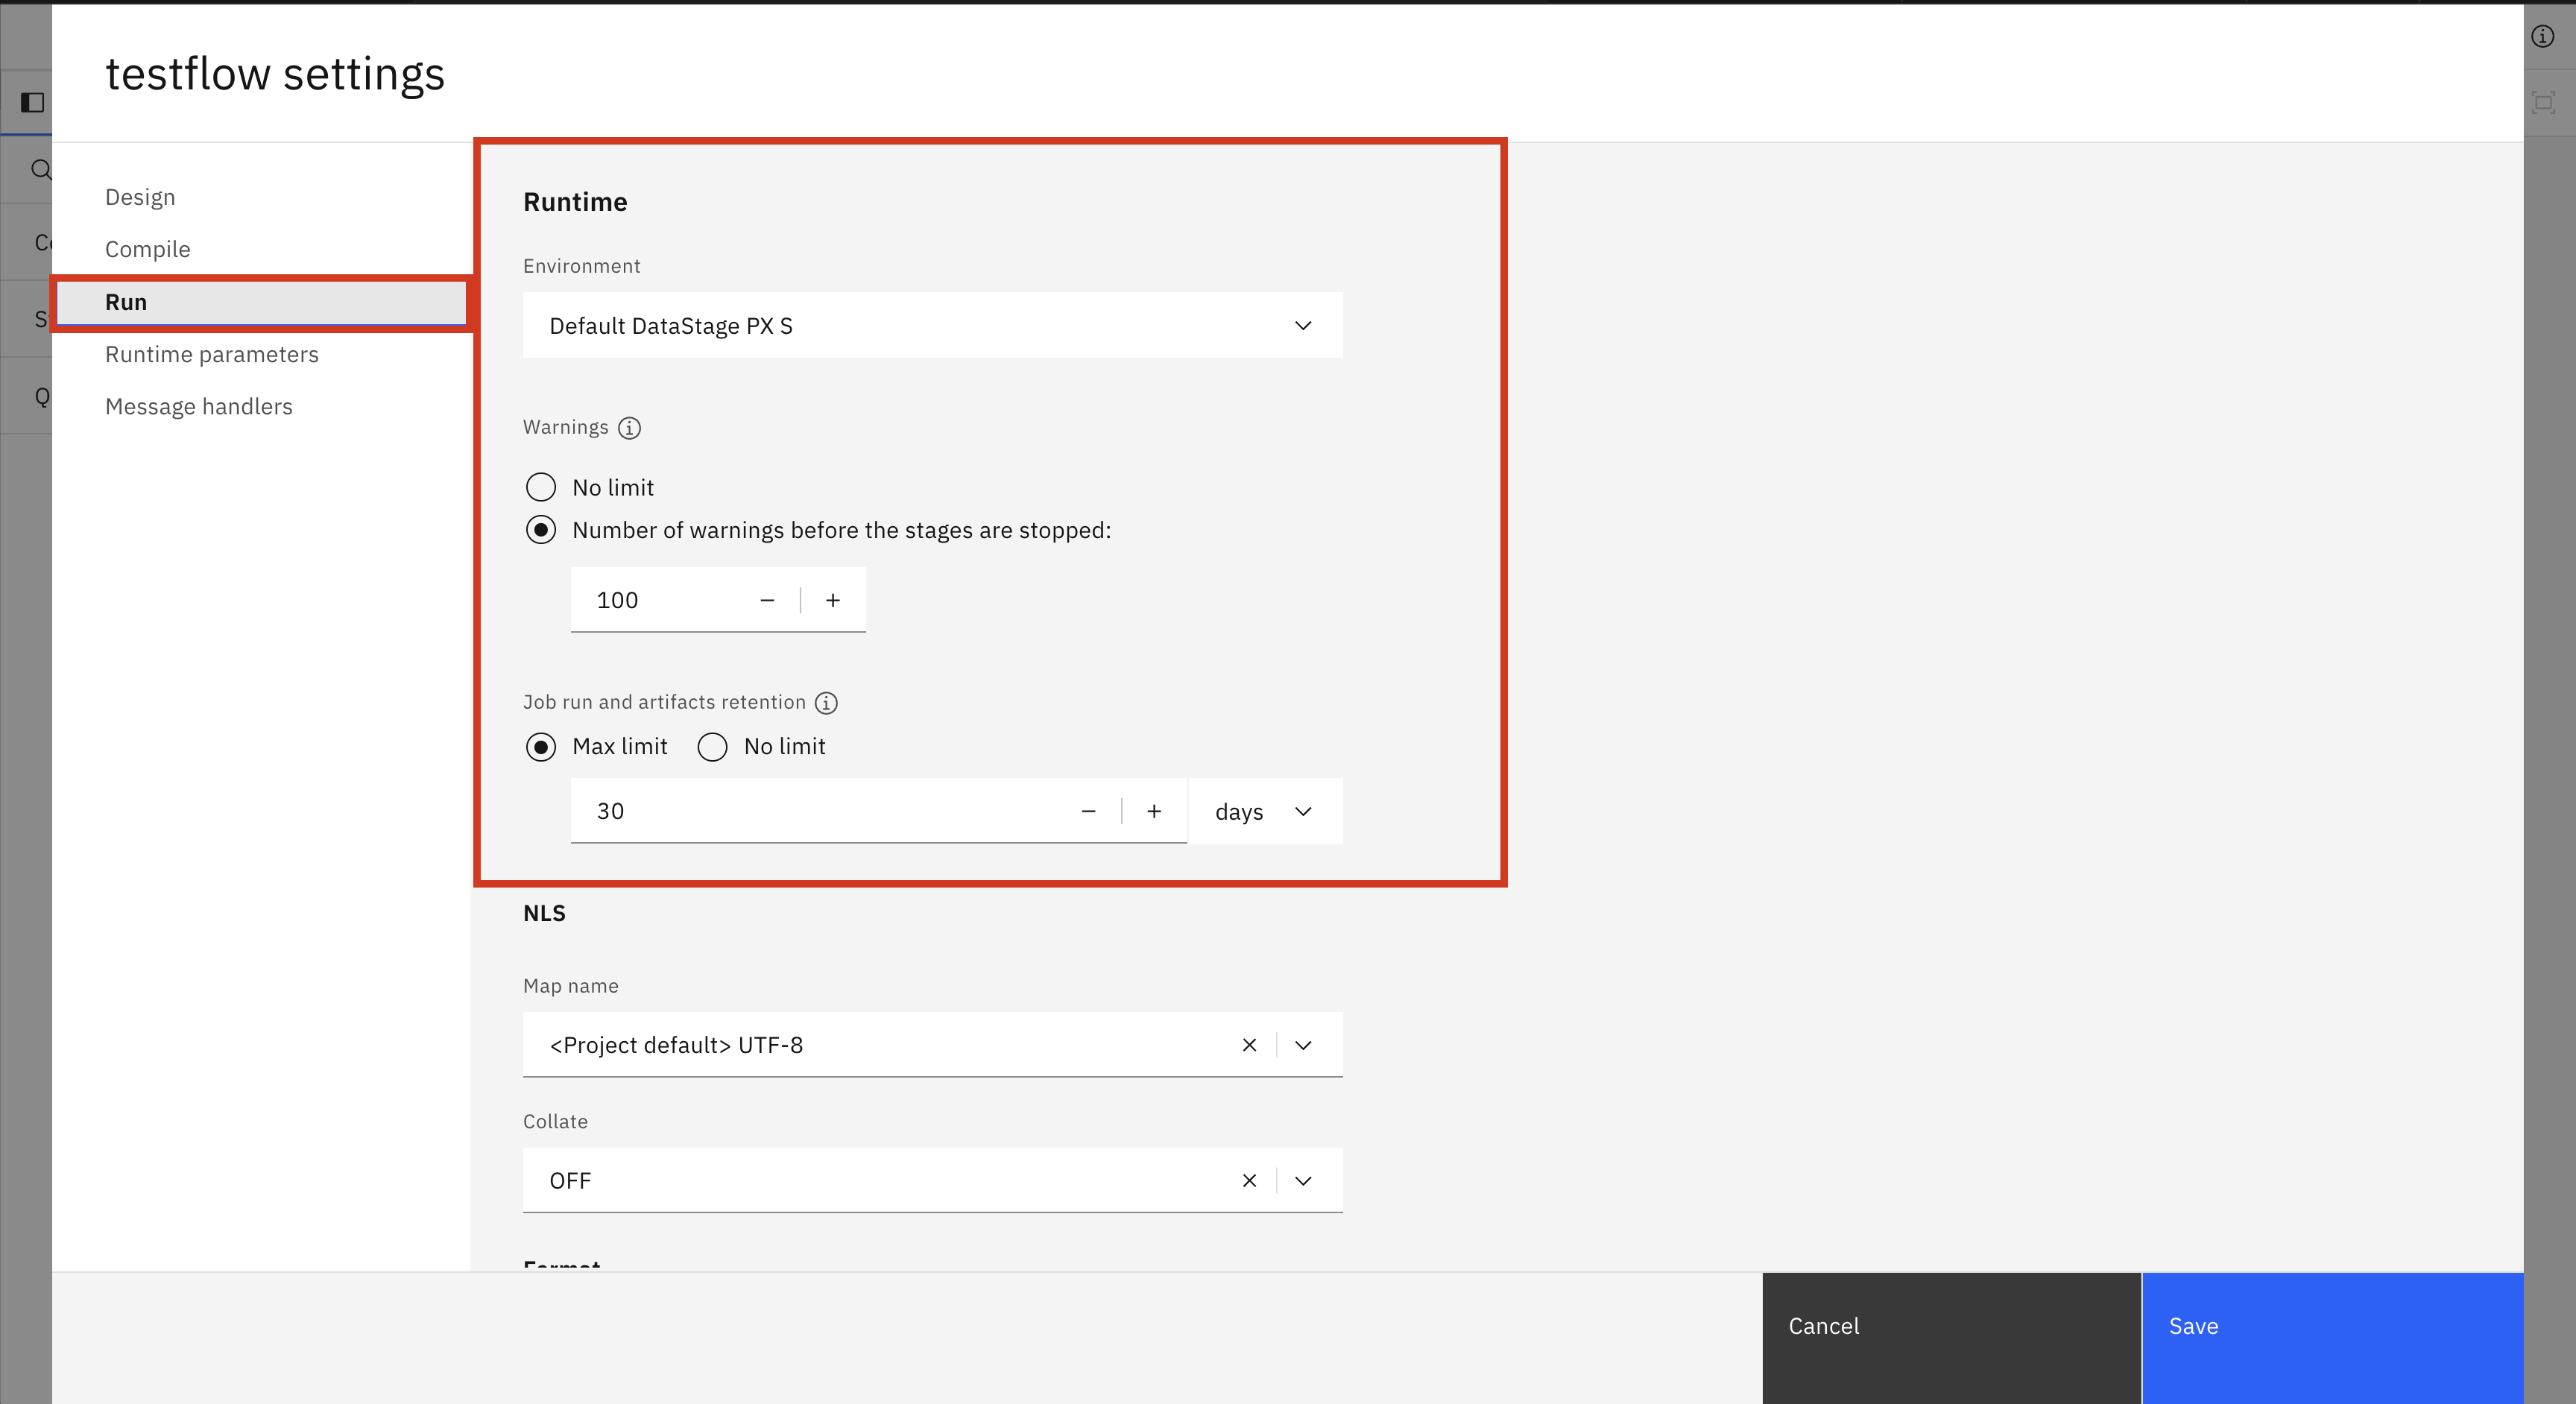
Task: Open the days unit dropdown
Action: click(x=1264, y=811)
